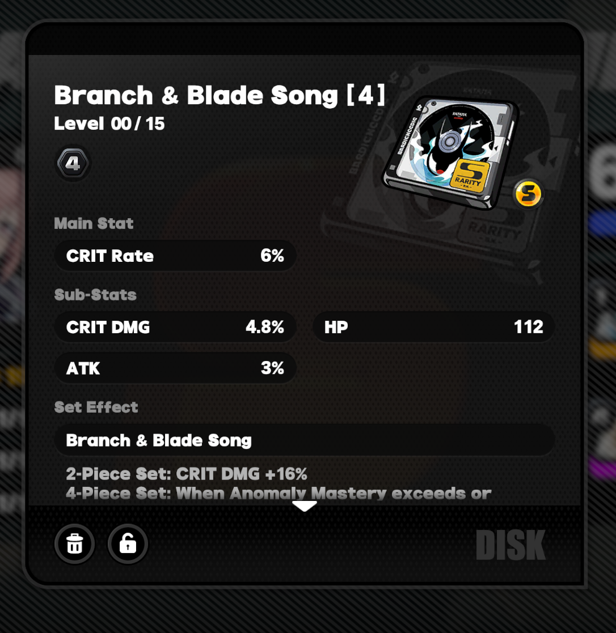Click the Set Effect heading

[96, 407]
